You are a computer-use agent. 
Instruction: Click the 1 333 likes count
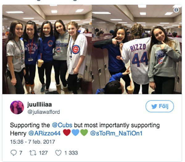point(71,153)
